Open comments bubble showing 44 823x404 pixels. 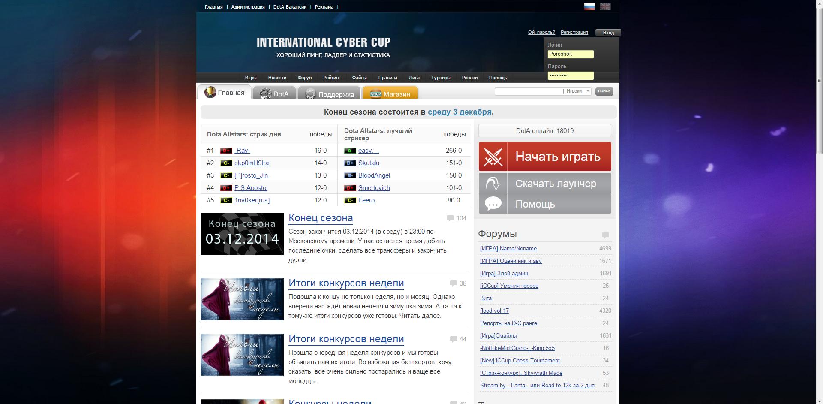[454, 339]
